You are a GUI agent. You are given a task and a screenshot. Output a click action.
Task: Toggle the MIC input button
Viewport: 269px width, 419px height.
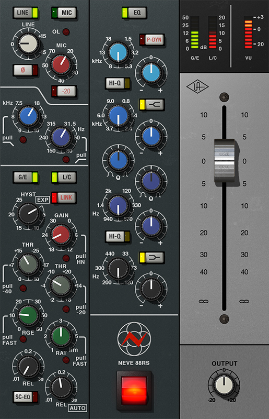[x=64, y=13]
